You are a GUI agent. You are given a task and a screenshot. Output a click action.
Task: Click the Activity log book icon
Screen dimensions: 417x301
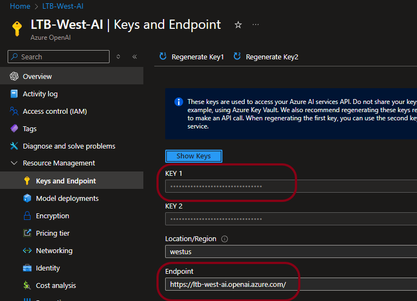click(x=14, y=94)
